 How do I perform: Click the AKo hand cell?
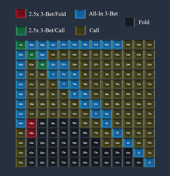21,55
